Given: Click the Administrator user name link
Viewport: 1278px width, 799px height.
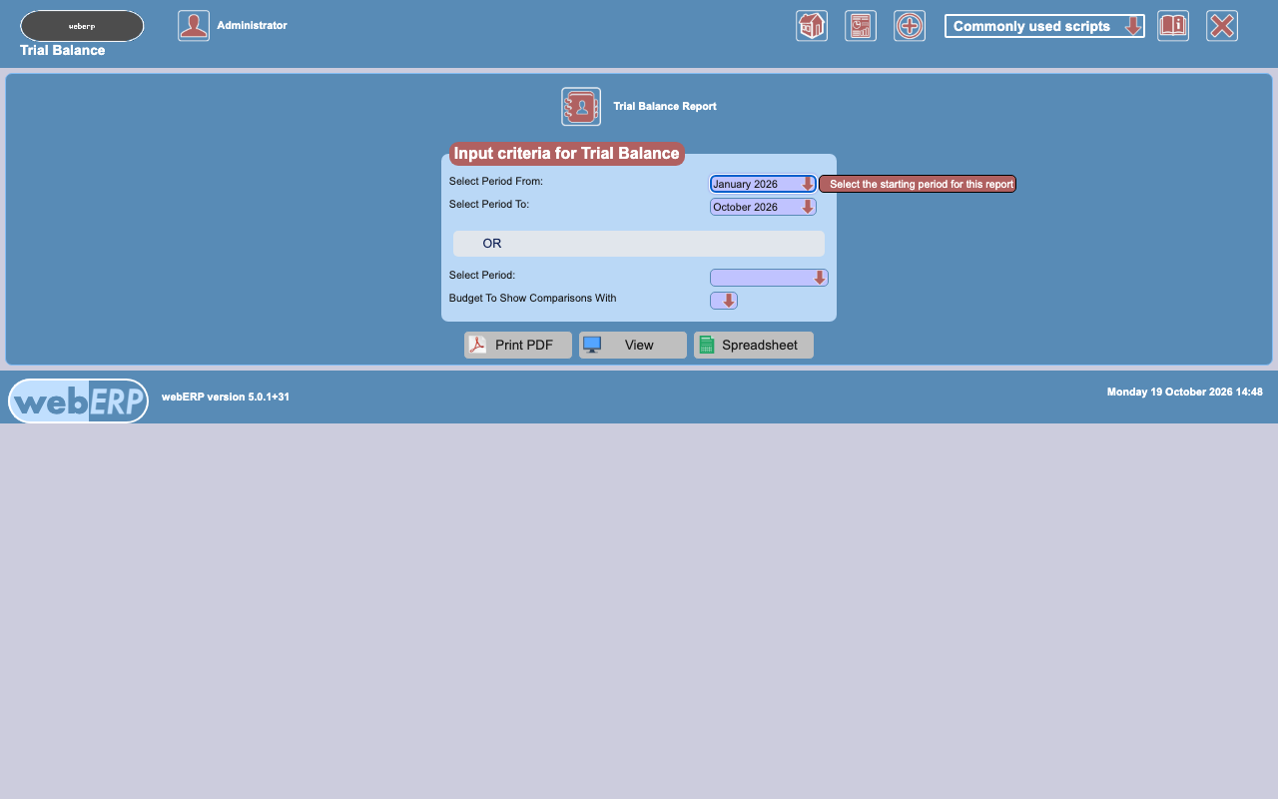Looking at the screenshot, I should pyautogui.click(x=252, y=25).
